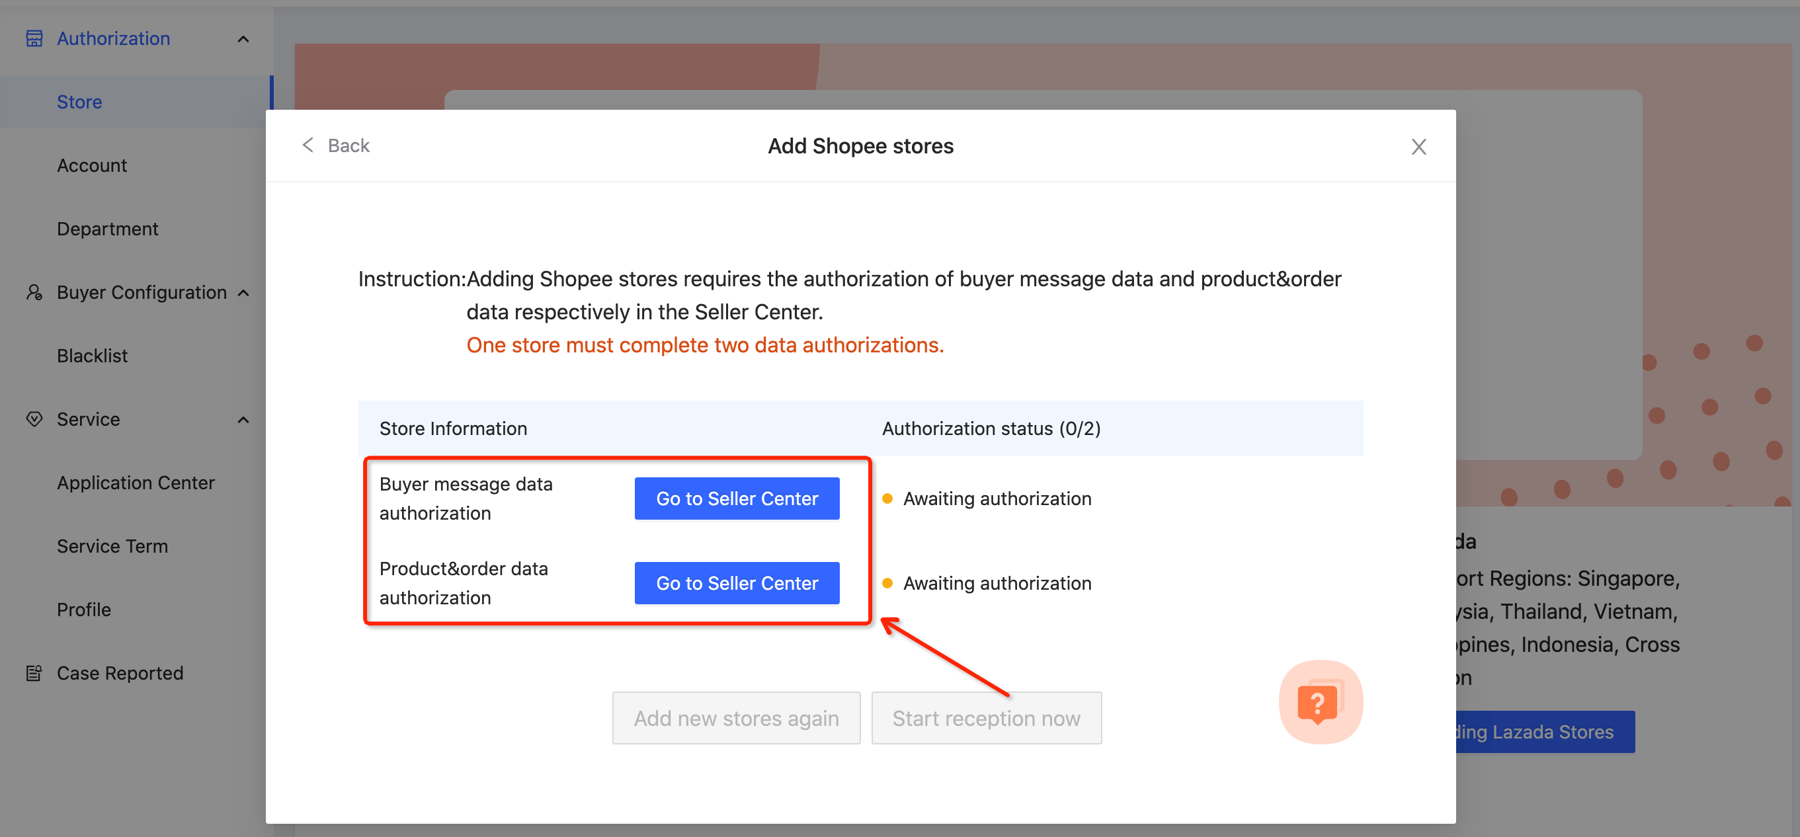The width and height of the screenshot is (1800, 837).
Task: Click the yellow dot beside buyer message status
Action: (887, 498)
